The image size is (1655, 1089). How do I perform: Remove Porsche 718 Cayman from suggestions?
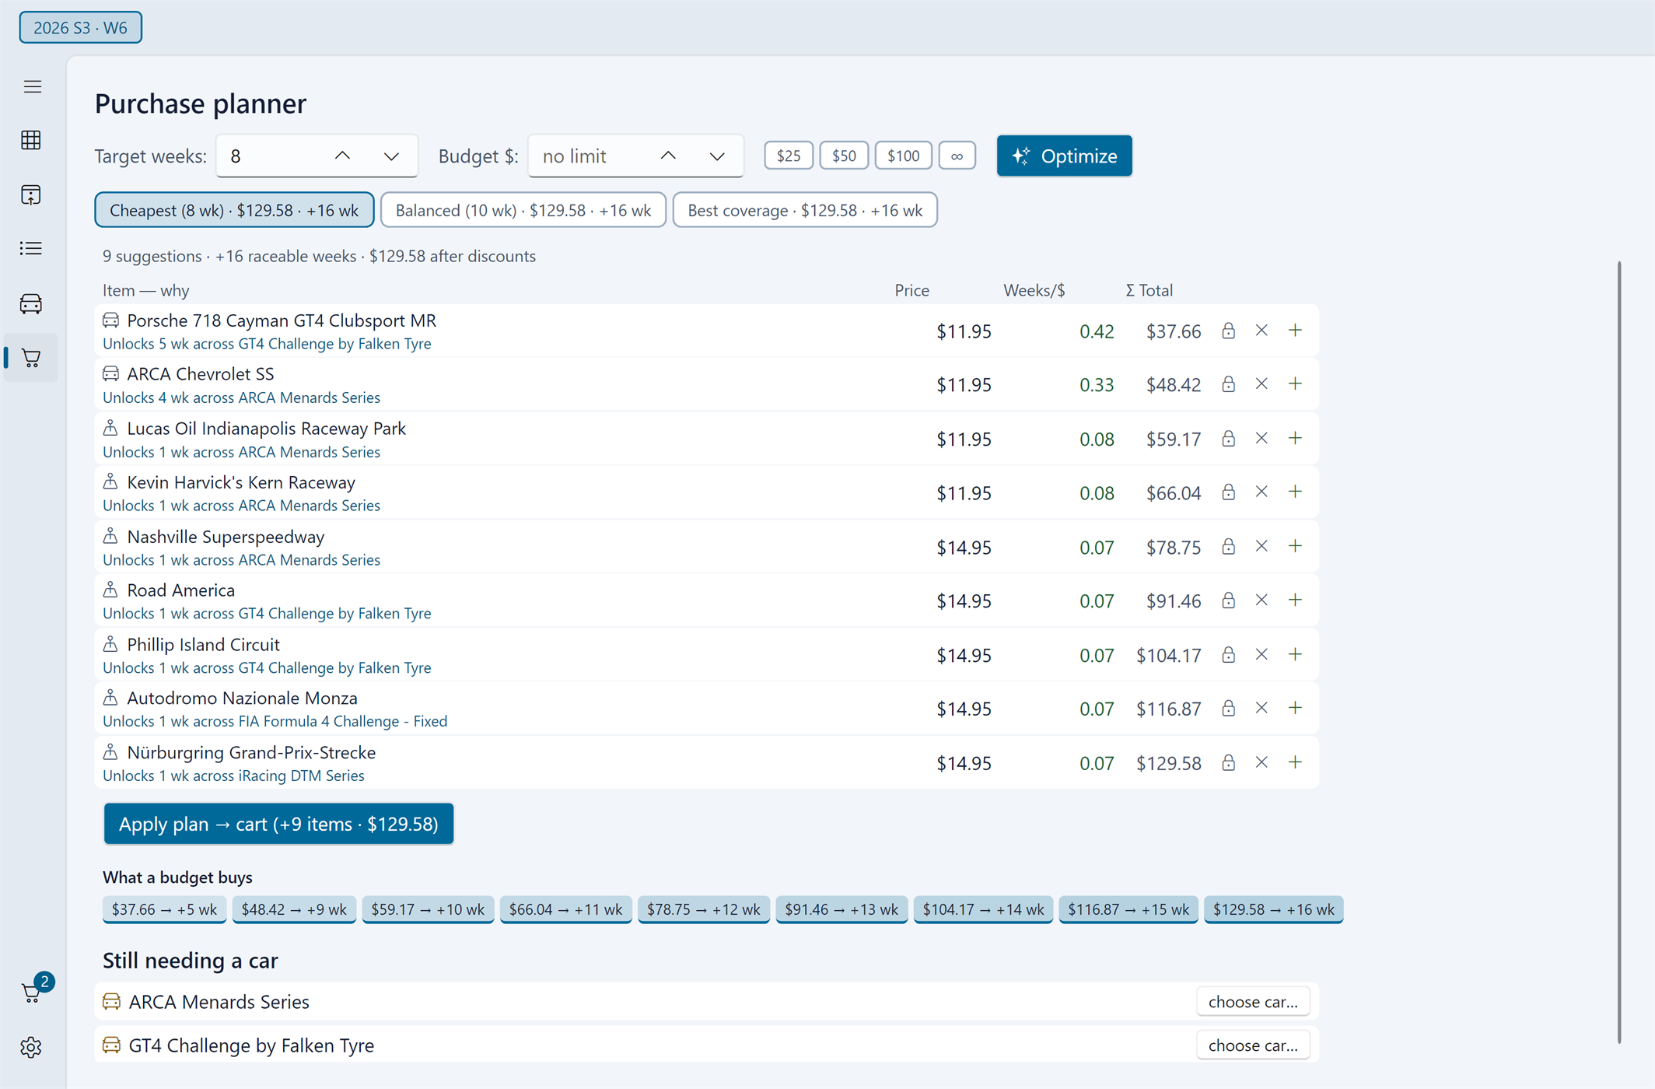(x=1261, y=331)
